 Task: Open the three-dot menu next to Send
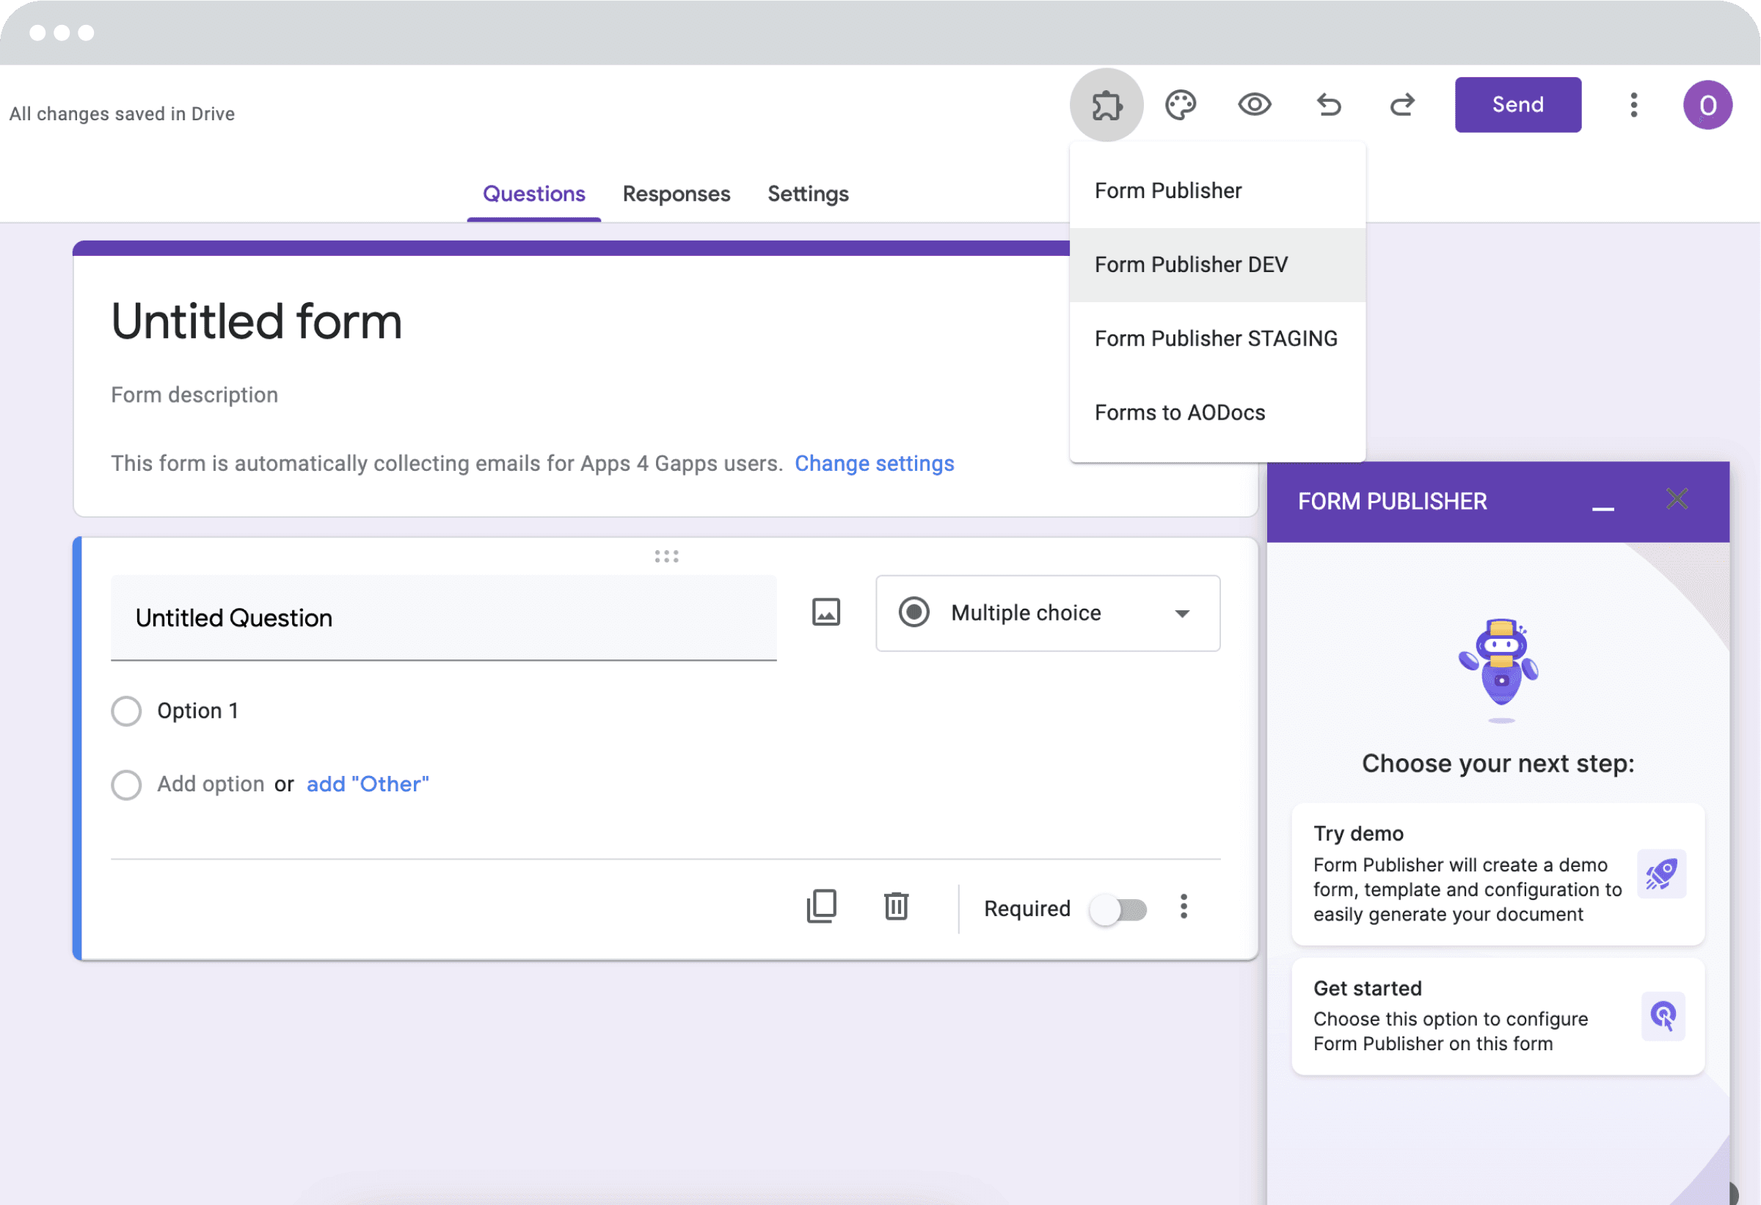click(1634, 105)
